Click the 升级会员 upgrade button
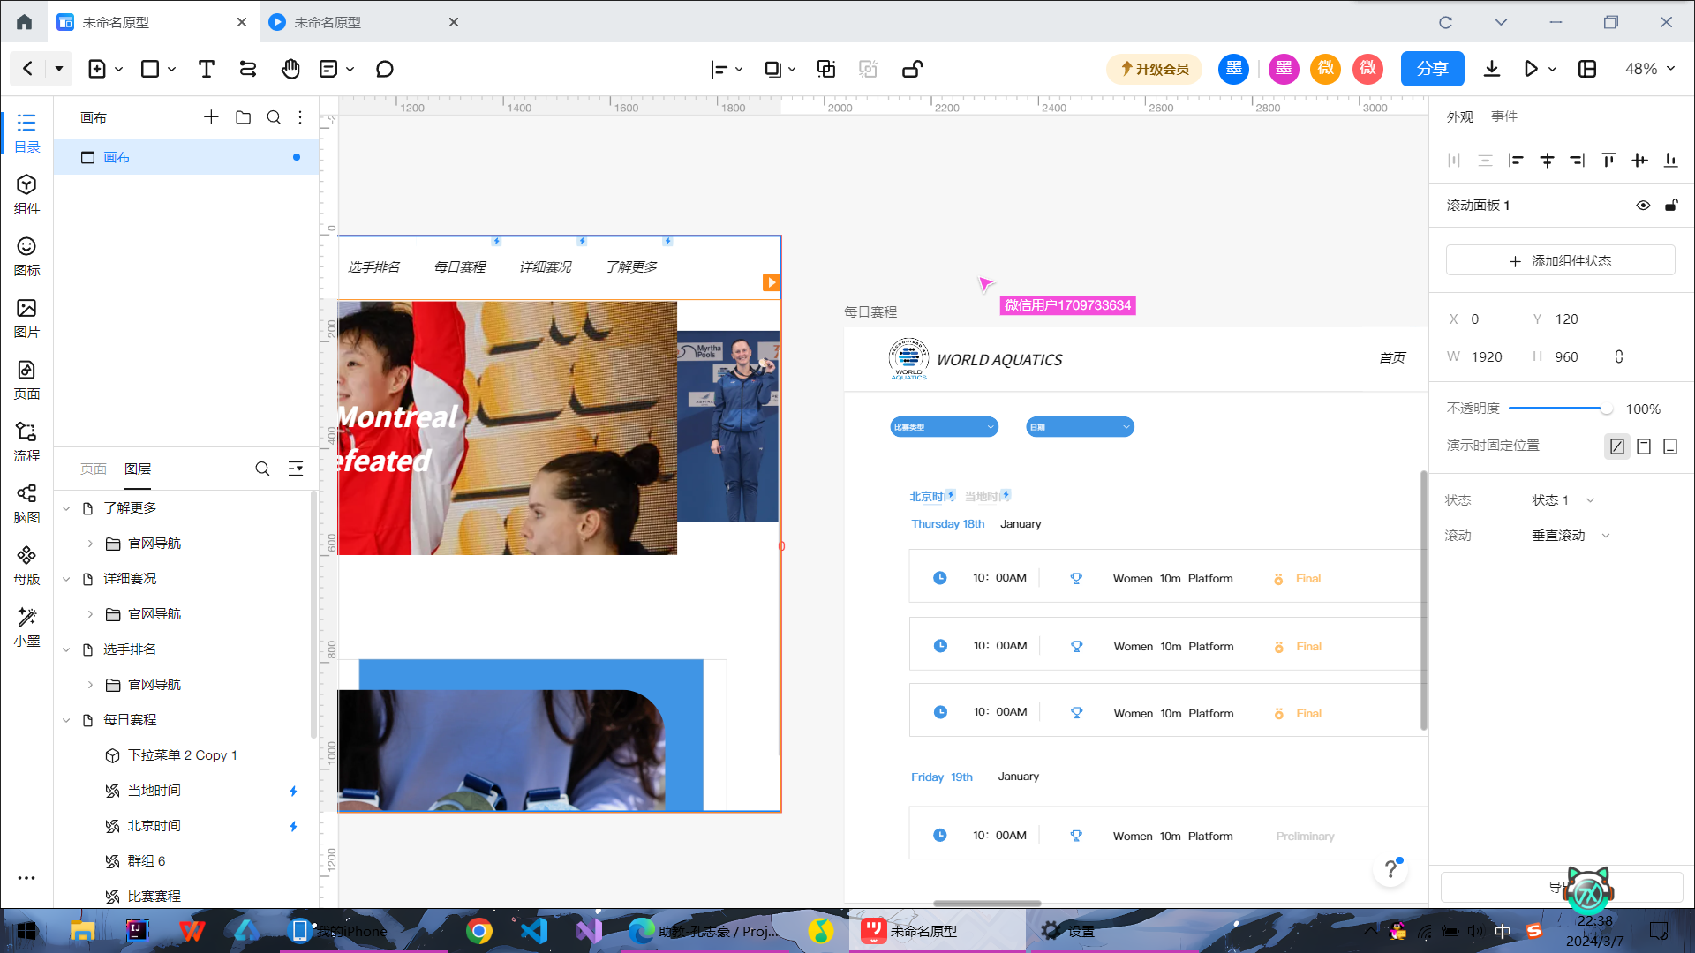The height and width of the screenshot is (953, 1695). pyautogui.click(x=1154, y=69)
